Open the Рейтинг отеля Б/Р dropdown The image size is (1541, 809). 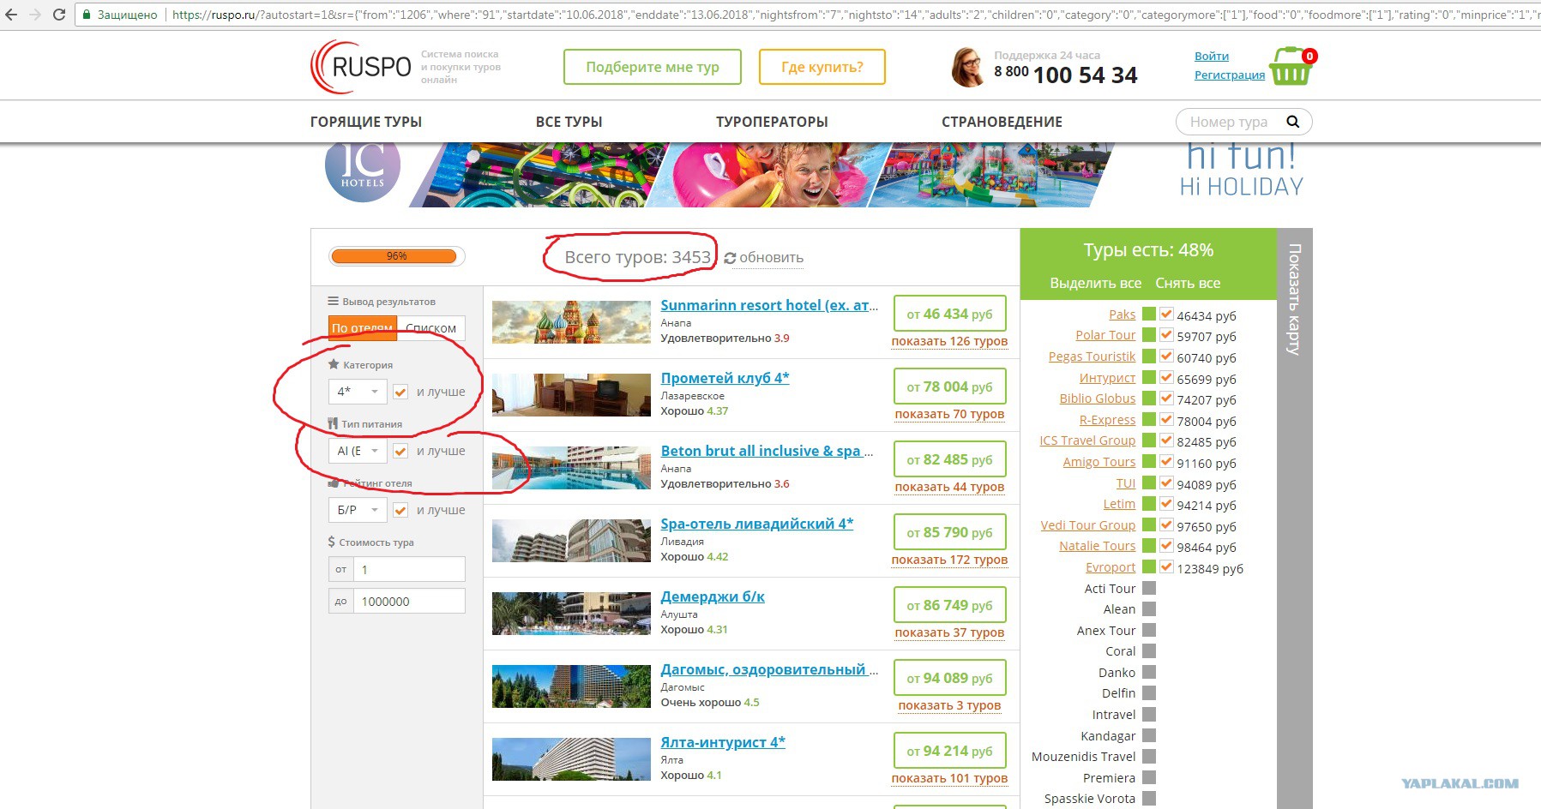click(x=358, y=510)
